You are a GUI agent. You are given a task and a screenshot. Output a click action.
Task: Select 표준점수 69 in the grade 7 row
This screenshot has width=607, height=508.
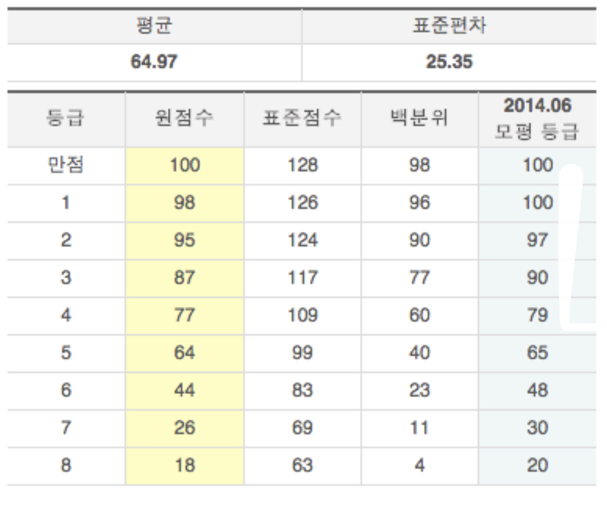(303, 428)
